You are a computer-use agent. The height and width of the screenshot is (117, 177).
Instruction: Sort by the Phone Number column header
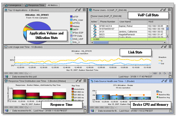(x=109, y=21)
